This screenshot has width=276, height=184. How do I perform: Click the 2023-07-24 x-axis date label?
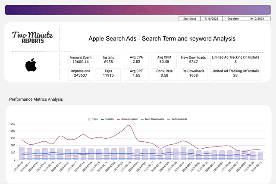click(x=126, y=166)
